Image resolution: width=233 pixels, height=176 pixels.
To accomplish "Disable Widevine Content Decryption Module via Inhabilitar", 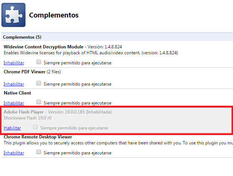I will (14, 63).
